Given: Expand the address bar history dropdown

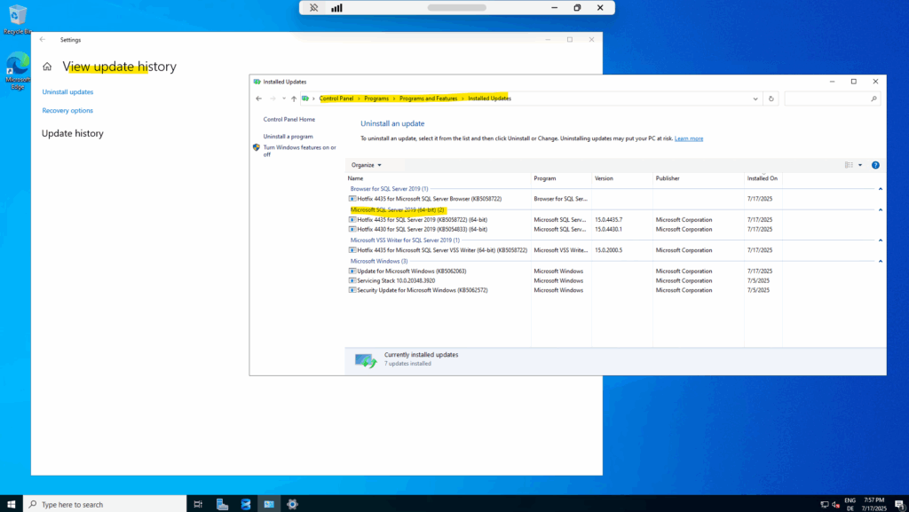Looking at the screenshot, I should (x=755, y=99).
